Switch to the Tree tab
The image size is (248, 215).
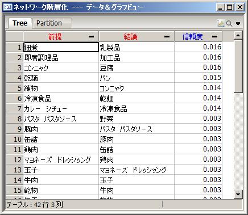point(20,23)
